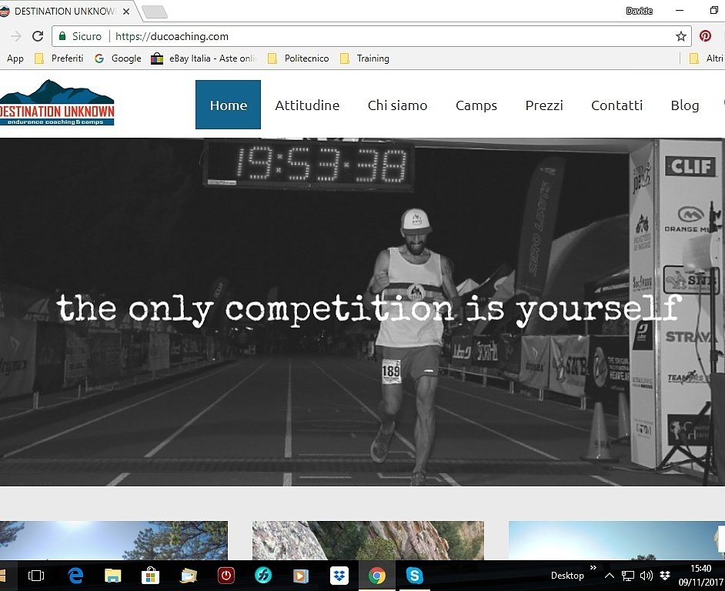This screenshot has height=591, width=725.
Task: Open the clock showing 15:40
Action: pos(701,575)
